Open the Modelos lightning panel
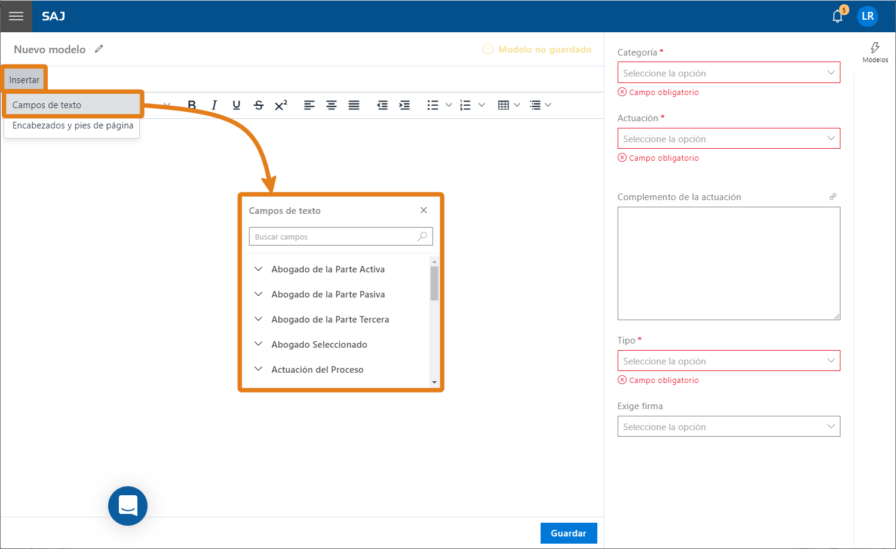Screen dimensions: 896x549 click(x=875, y=52)
